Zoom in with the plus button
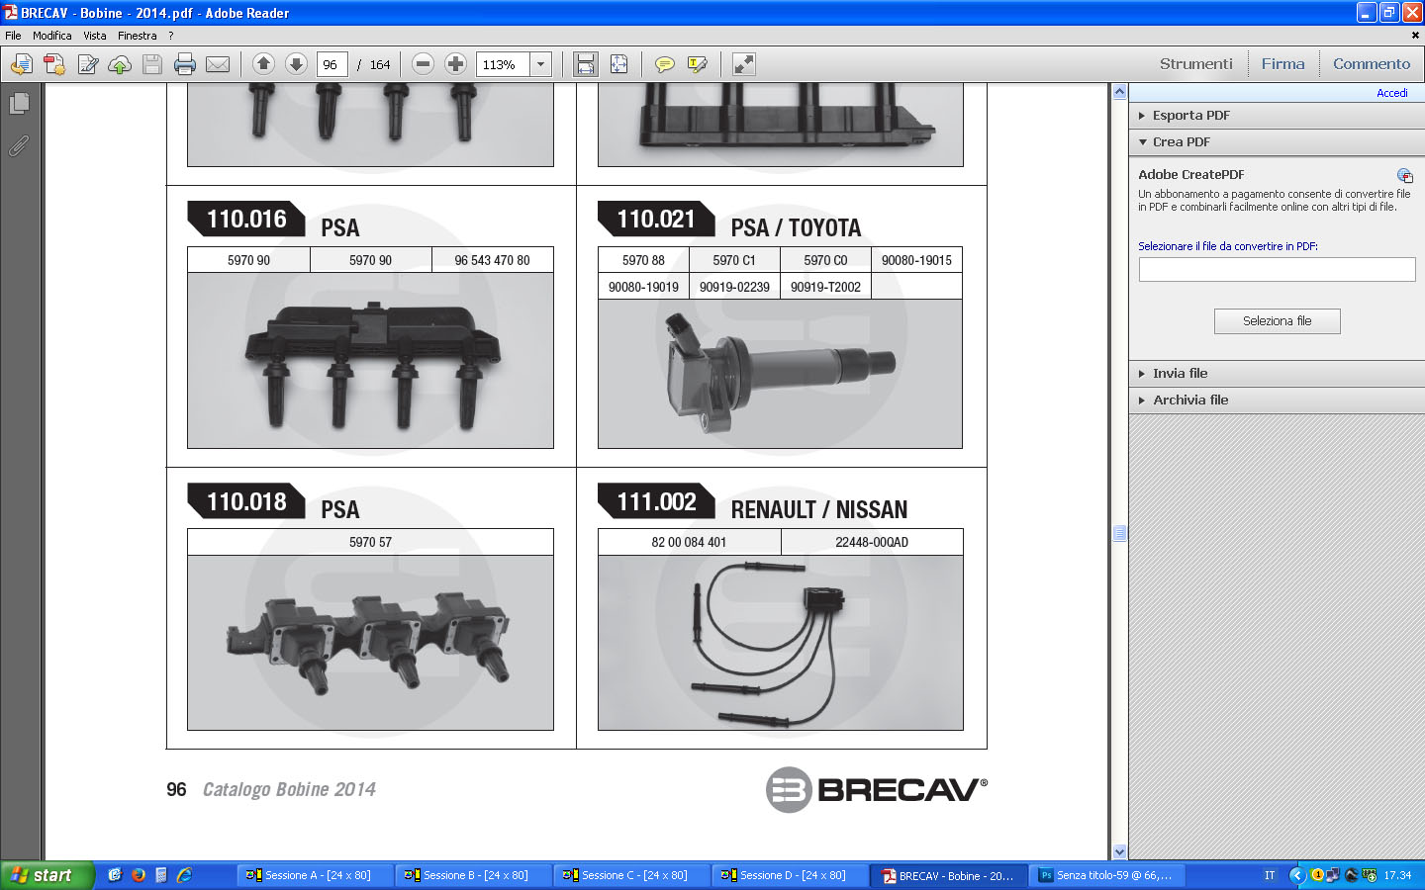Screen dimensions: 1425x890 (x=455, y=64)
